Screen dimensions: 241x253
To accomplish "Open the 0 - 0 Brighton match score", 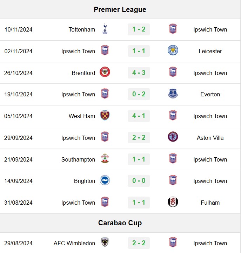I will pos(139,181).
